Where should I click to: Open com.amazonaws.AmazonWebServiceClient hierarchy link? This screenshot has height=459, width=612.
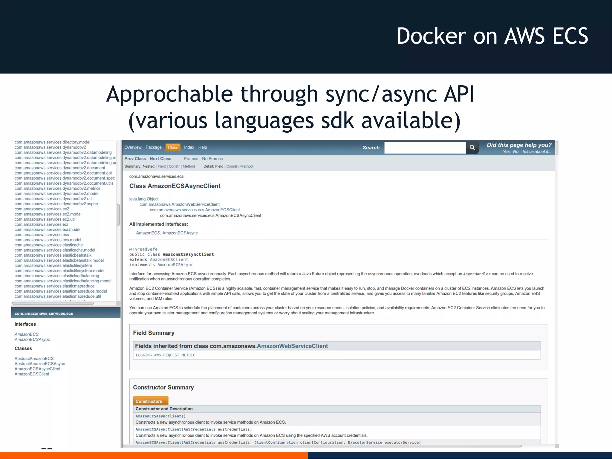click(x=180, y=204)
